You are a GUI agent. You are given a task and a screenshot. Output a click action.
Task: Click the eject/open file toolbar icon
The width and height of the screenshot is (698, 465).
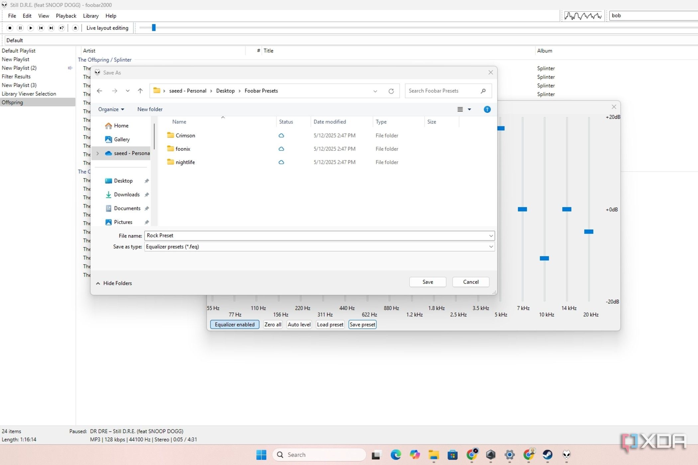click(75, 28)
